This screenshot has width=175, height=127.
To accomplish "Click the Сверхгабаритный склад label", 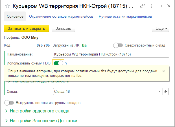I will (x=145, y=45).
